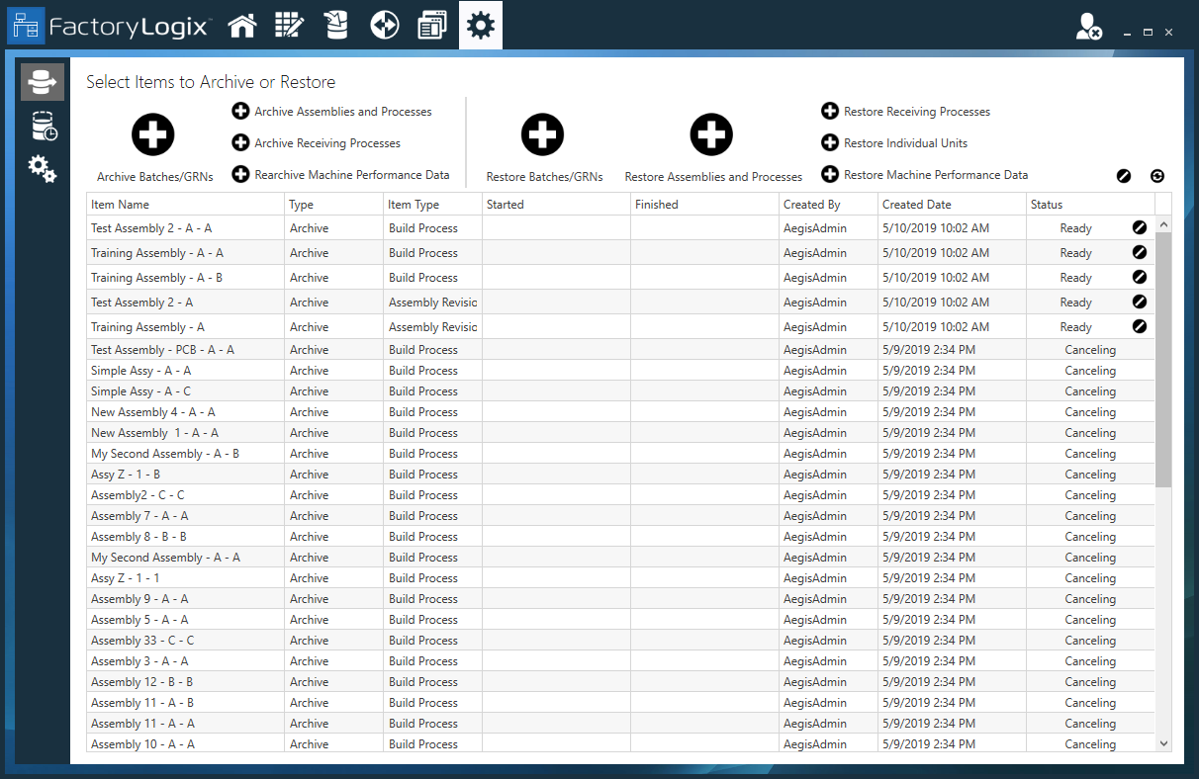Click Rearchive Machine Performance Data

point(240,173)
